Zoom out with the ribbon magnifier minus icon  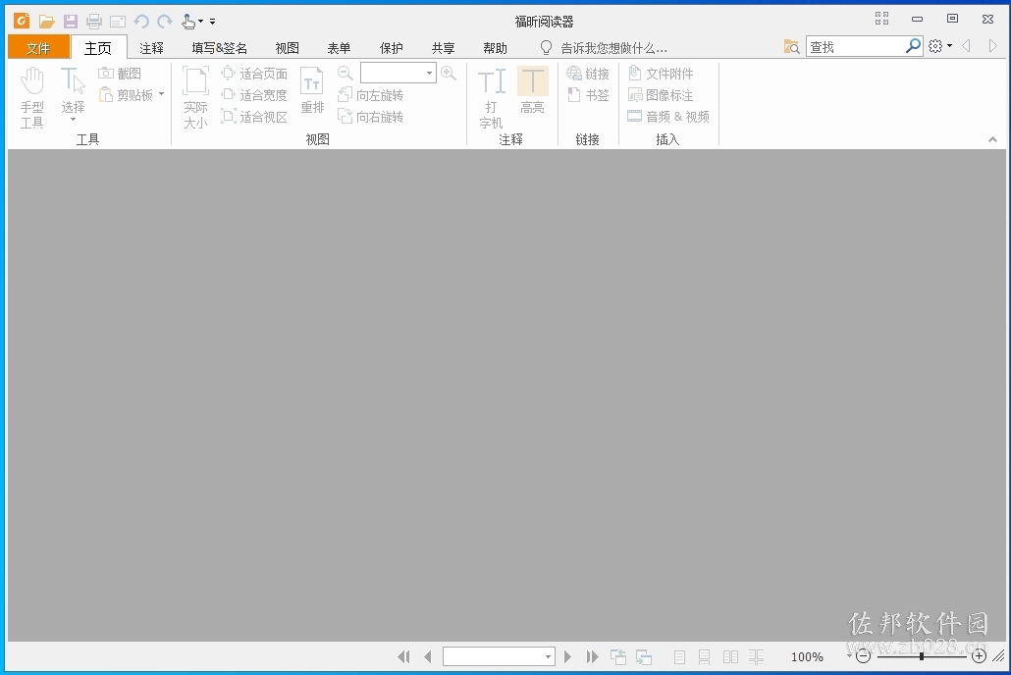pyautogui.click(x=345, y=73)
